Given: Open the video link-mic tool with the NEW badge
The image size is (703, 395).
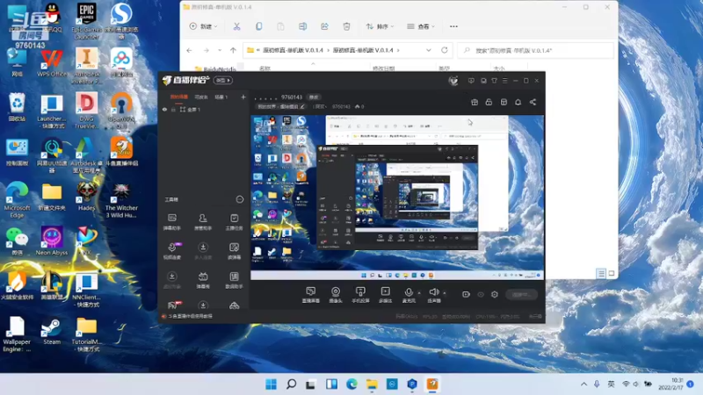Looking at the screenshot, I should coord(172,251).
